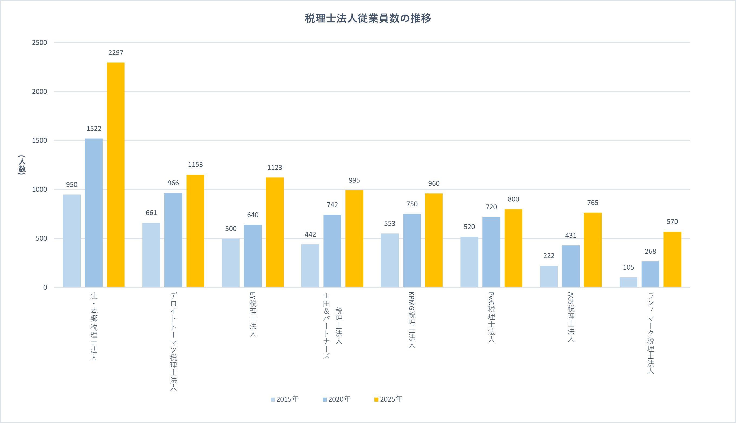Click the PwC税理士法人 axis label
The image size is (736, 423).
491,317
